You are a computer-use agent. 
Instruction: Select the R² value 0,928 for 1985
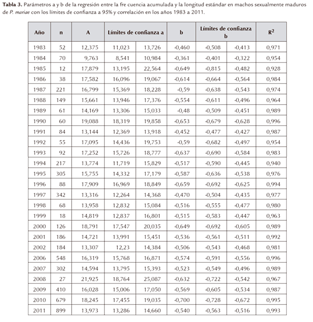[273, 69]
